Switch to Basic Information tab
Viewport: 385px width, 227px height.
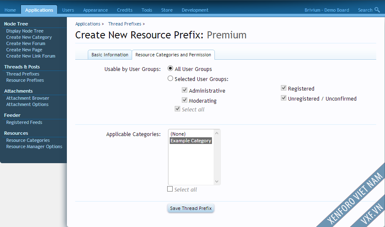point(110,55)
